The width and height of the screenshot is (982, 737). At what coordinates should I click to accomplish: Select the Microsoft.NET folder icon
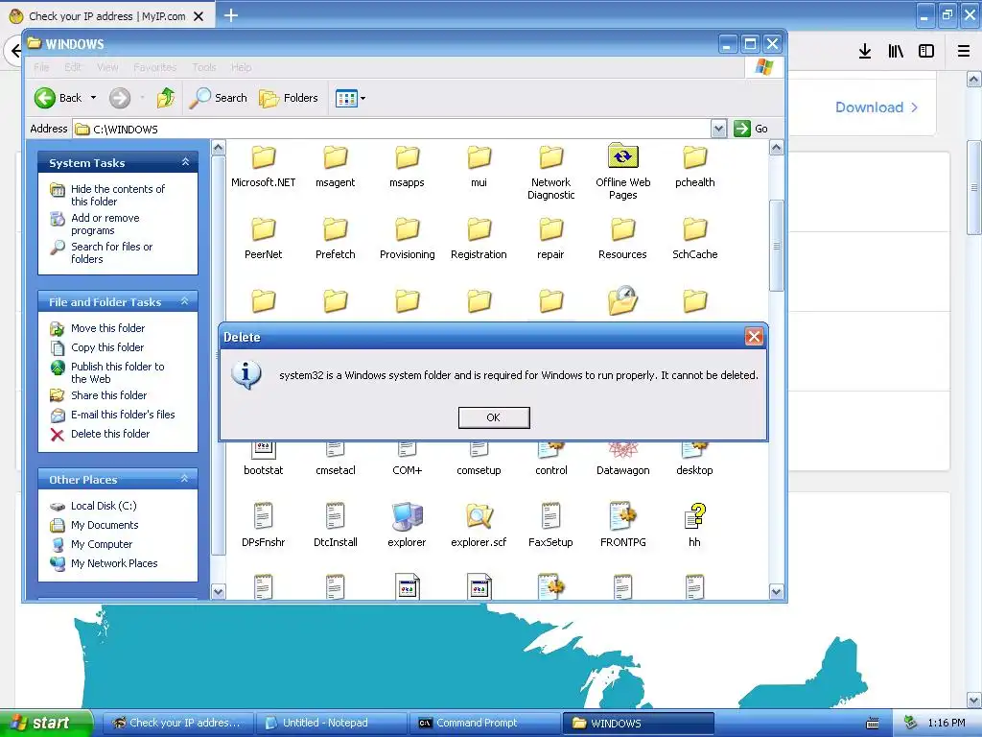tap(264, 157)
